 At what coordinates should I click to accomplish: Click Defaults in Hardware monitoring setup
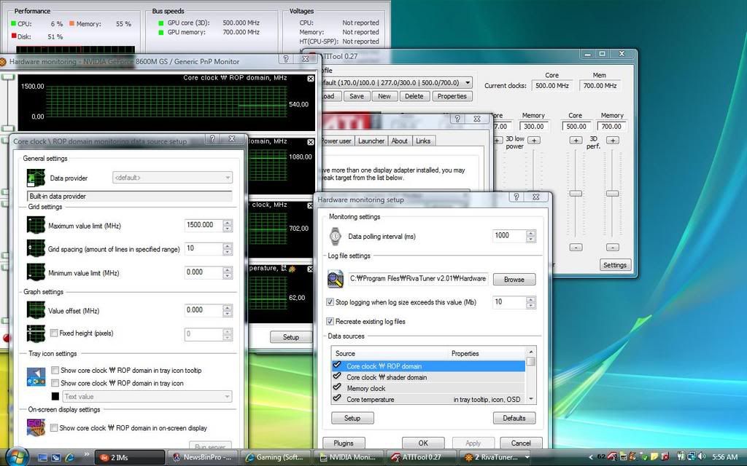pyautogui.click(x=514, y=418)
